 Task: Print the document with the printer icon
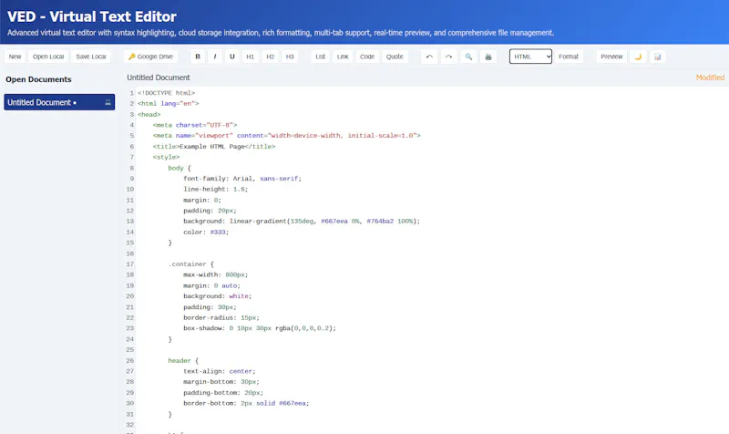click(488, 57)
